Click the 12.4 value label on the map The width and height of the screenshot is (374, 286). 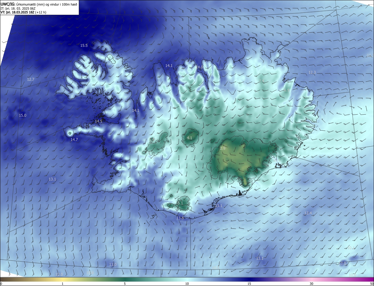[x=308, y=213]
